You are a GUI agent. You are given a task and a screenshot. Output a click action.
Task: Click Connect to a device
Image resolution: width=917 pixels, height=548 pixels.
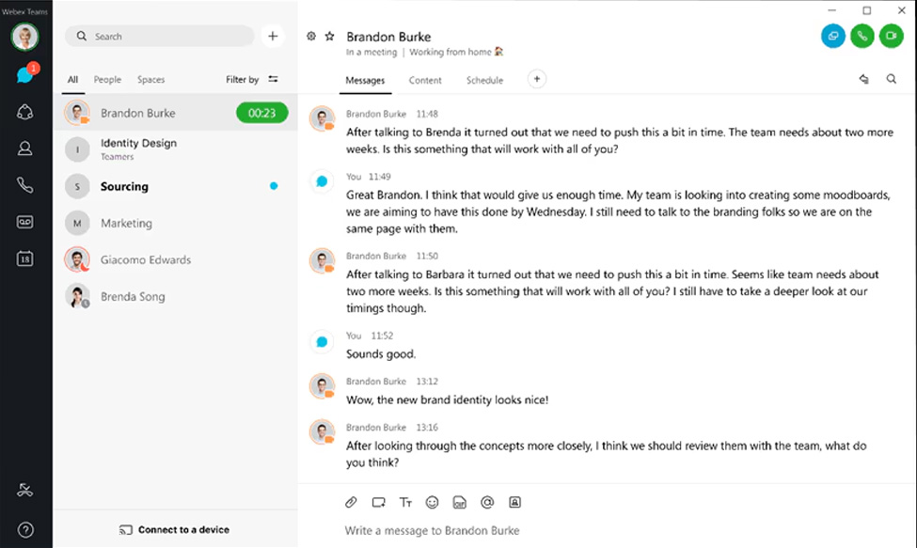(175, 529)
